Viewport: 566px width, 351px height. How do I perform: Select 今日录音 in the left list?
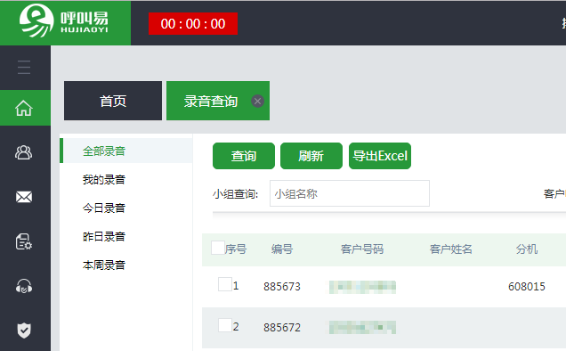click(x=104, y=208)
